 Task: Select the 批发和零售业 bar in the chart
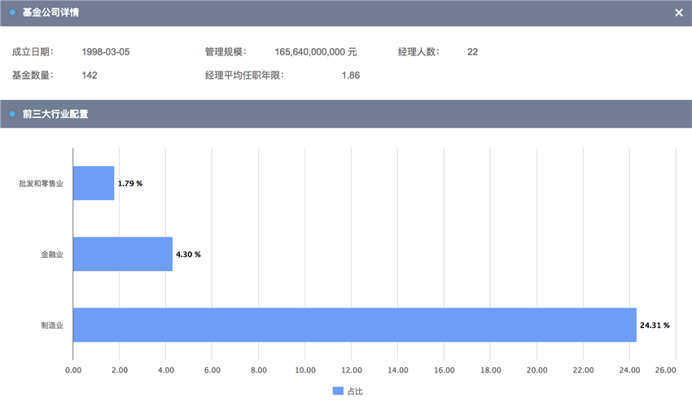point(94,183)
